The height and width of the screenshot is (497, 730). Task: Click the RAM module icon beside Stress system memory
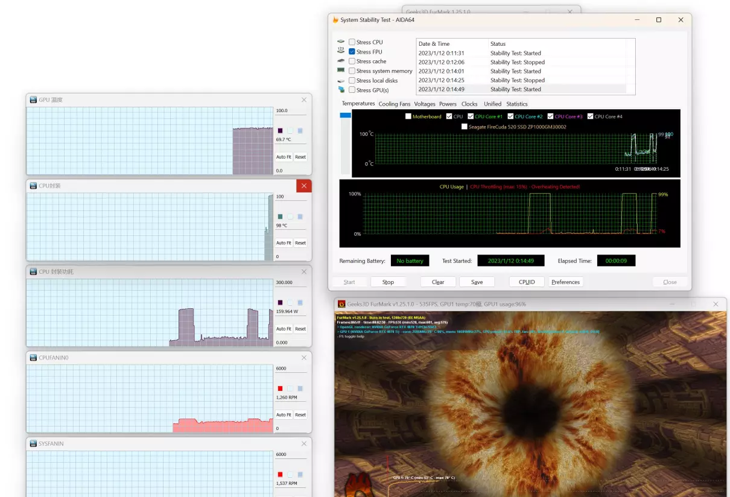pyautogui.click(x=341, y=71)
